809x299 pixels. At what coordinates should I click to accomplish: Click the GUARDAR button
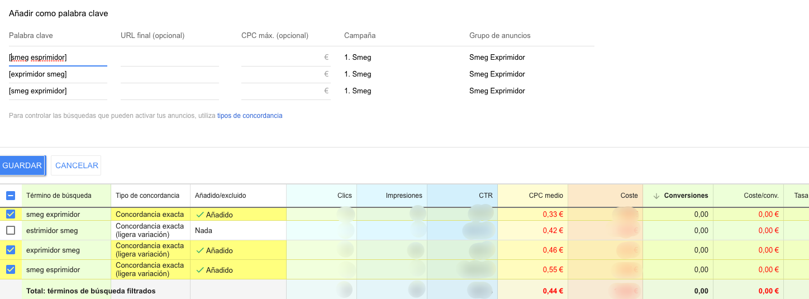pos(22,165)
